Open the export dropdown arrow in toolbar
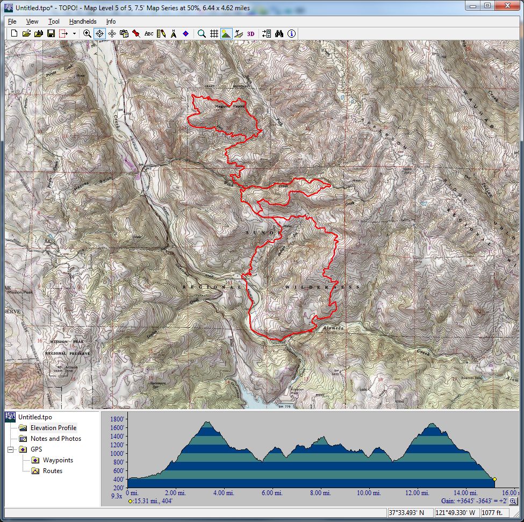 (x=74, y=33)
